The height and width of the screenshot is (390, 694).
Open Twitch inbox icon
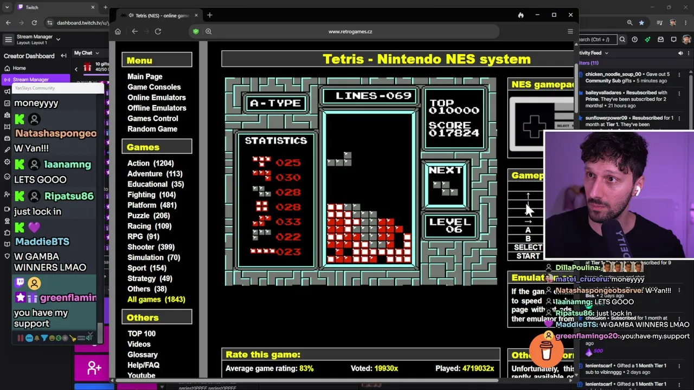(x=660, y=40)
